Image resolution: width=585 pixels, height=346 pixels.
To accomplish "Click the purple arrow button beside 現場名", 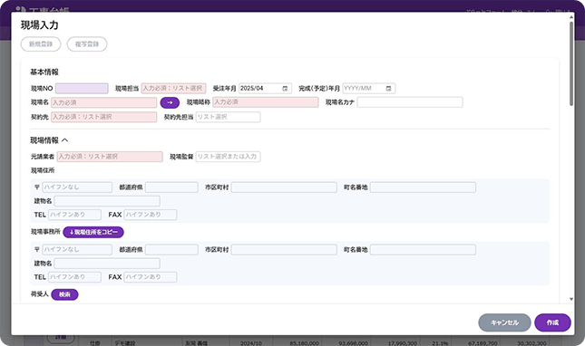I will (x=170, y=102).
